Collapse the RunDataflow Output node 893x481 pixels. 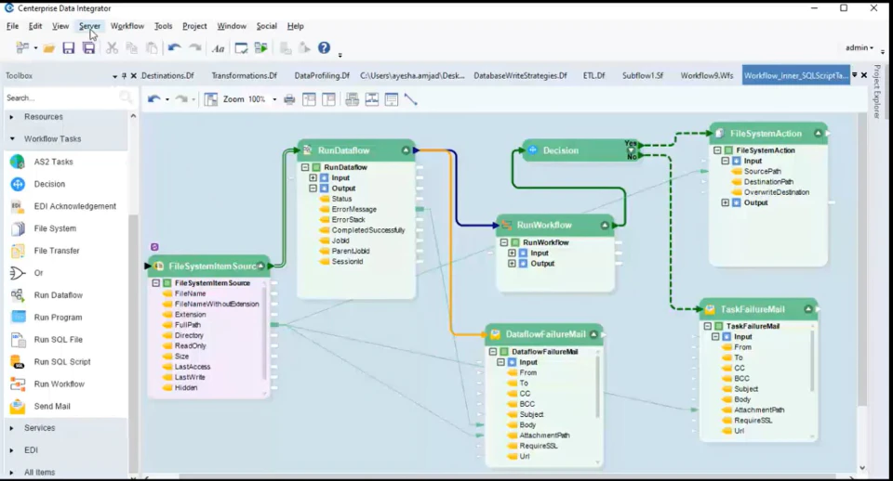313,188
